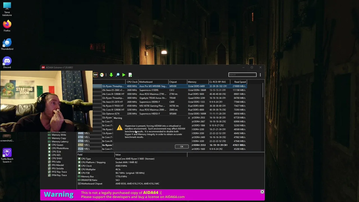The height and width of the screenshot is (202, 359).
Task: Select the Memory Copy benchmark
Action: pyautogui.click(x=59, y=138)
